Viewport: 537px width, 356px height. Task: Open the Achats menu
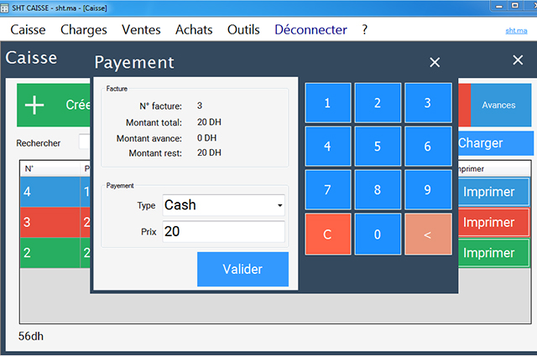[194, 30]
